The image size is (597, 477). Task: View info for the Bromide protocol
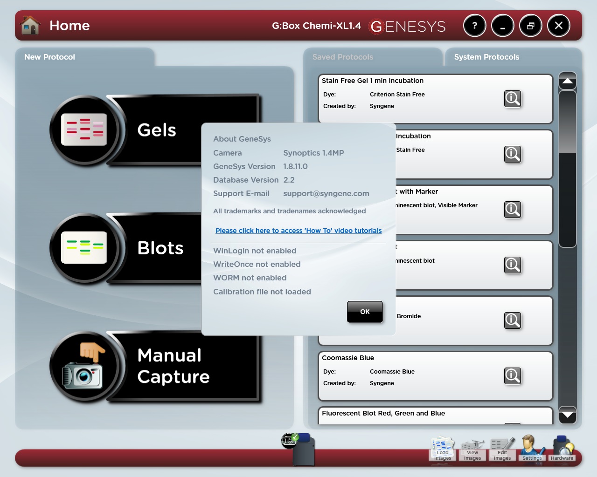(x=513, y=320)
